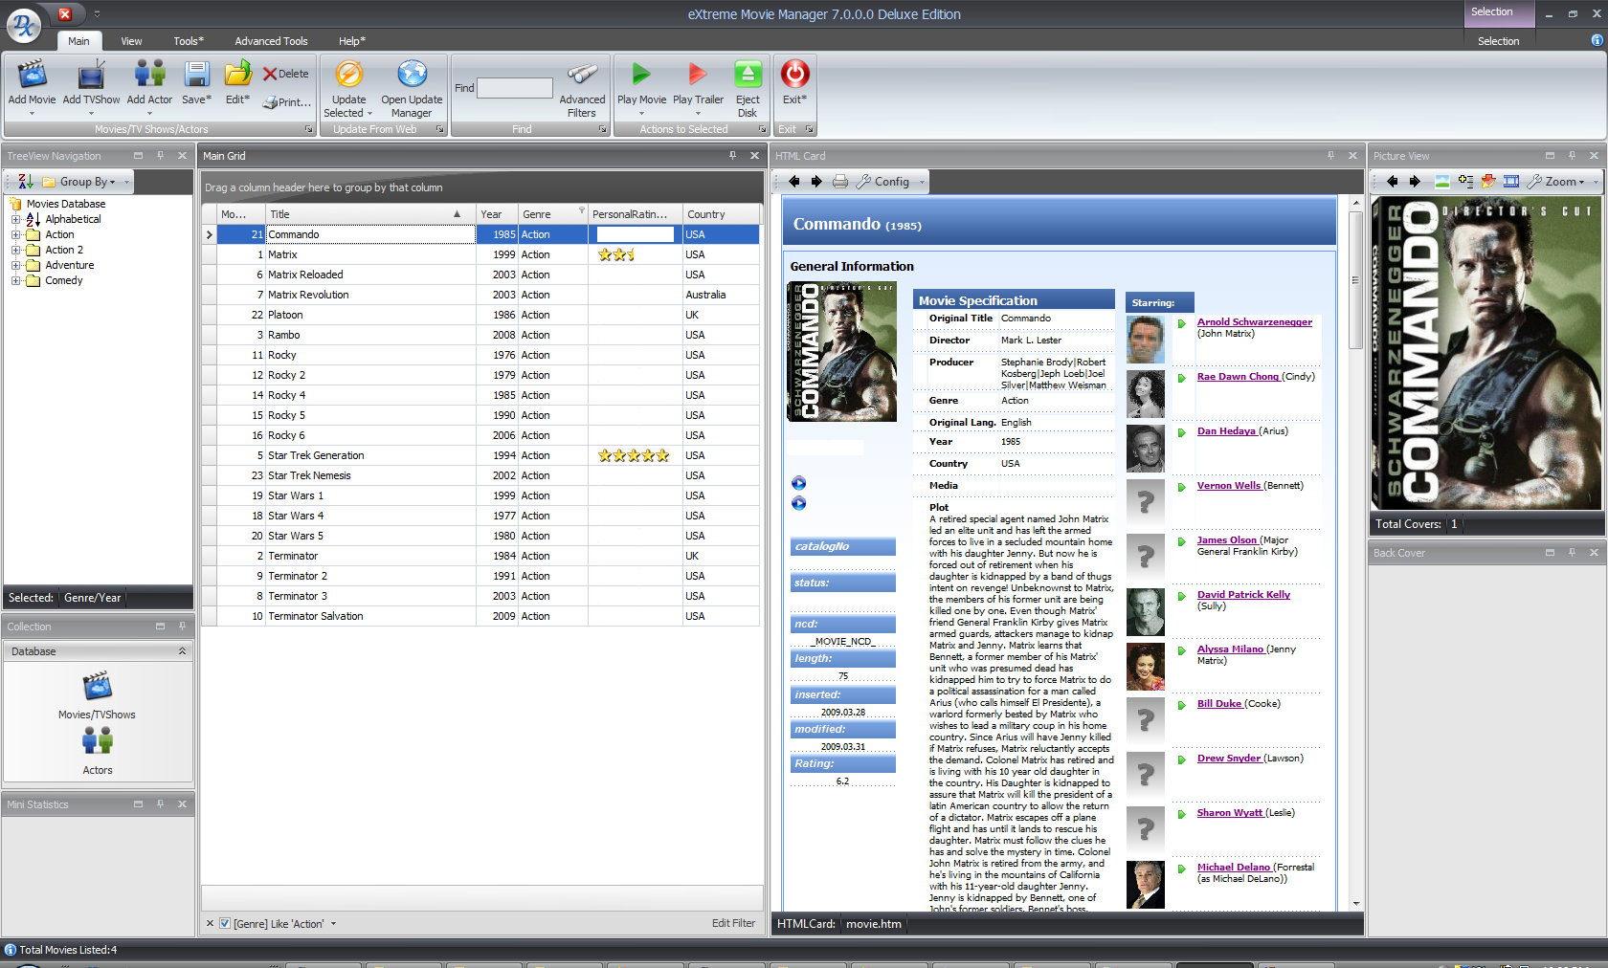
Task: Click the Eject Disk icon
Action: pyautogui.click(x=748, y=75)
